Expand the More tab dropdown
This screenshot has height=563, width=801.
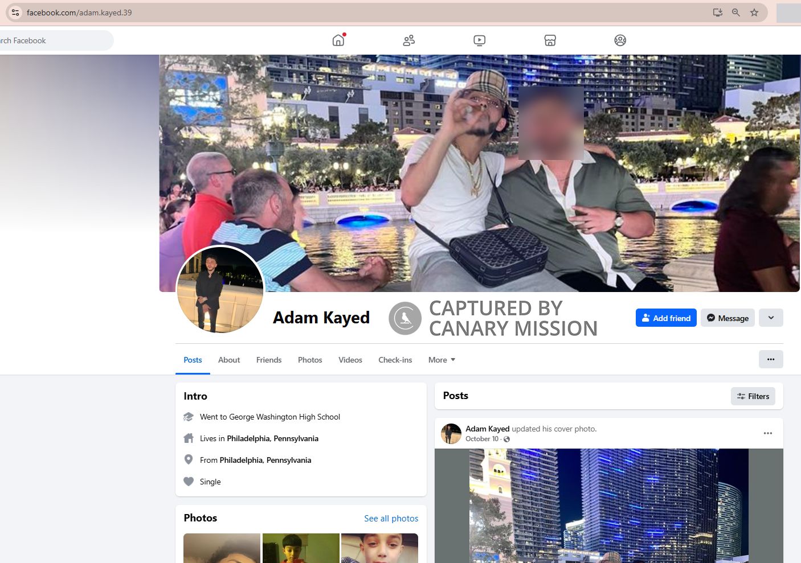[x=442, y=360]
